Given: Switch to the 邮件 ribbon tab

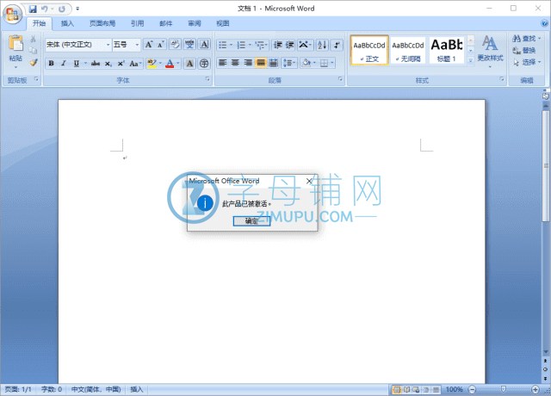Looking at the screenshot, I should (x=165, y=23).
